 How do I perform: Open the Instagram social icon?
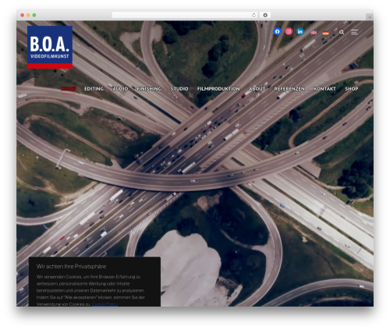tap(289, 31)
